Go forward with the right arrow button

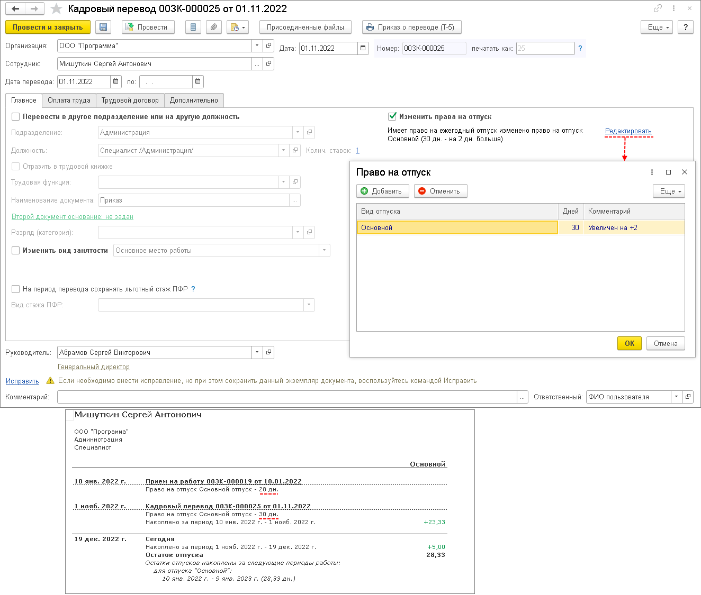pos(34,9)
